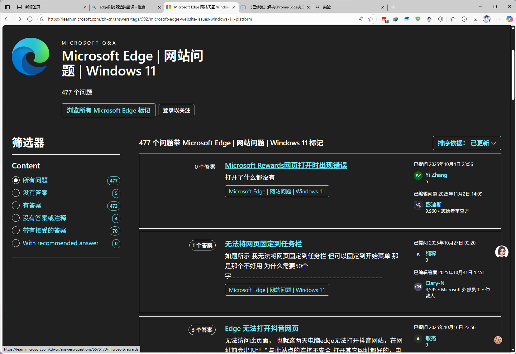Screen dimensions: 516x354
Task: Close the 新标签页 tab
Action: pyautogui.click(x=85, y=7)
